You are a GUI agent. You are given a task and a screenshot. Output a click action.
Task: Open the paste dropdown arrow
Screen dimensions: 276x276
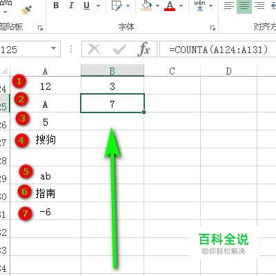tap(5, 12)
